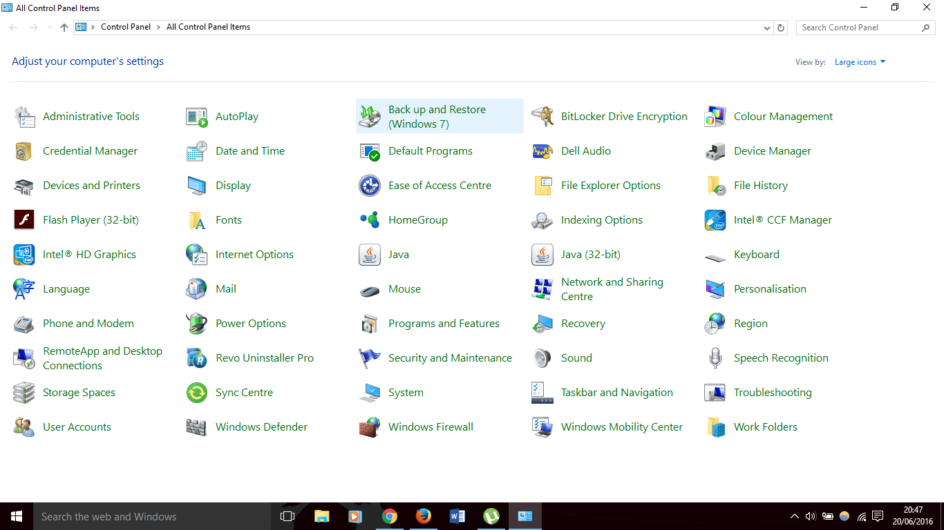Image resolution: width=944 pixels, height=530 pixels.
Task: Open the Windows Firewall icon
Action: click(x=370, y=427)
